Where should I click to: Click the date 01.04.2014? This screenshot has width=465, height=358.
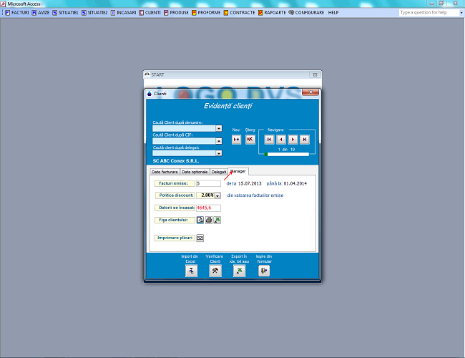click(295, 183)
